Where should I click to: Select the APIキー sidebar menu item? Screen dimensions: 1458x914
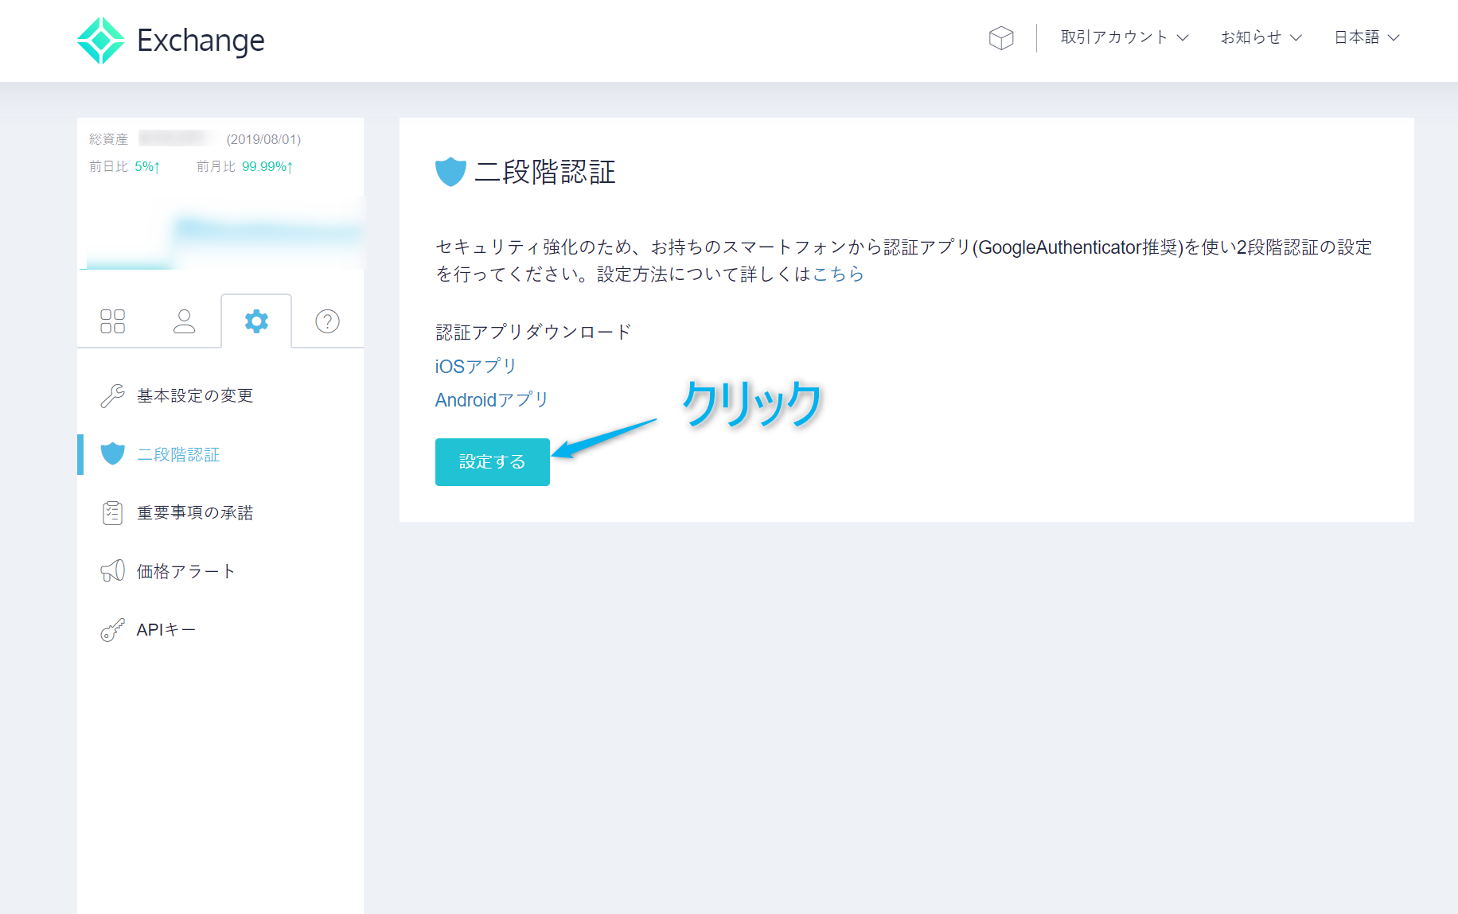tap(165, 629)
